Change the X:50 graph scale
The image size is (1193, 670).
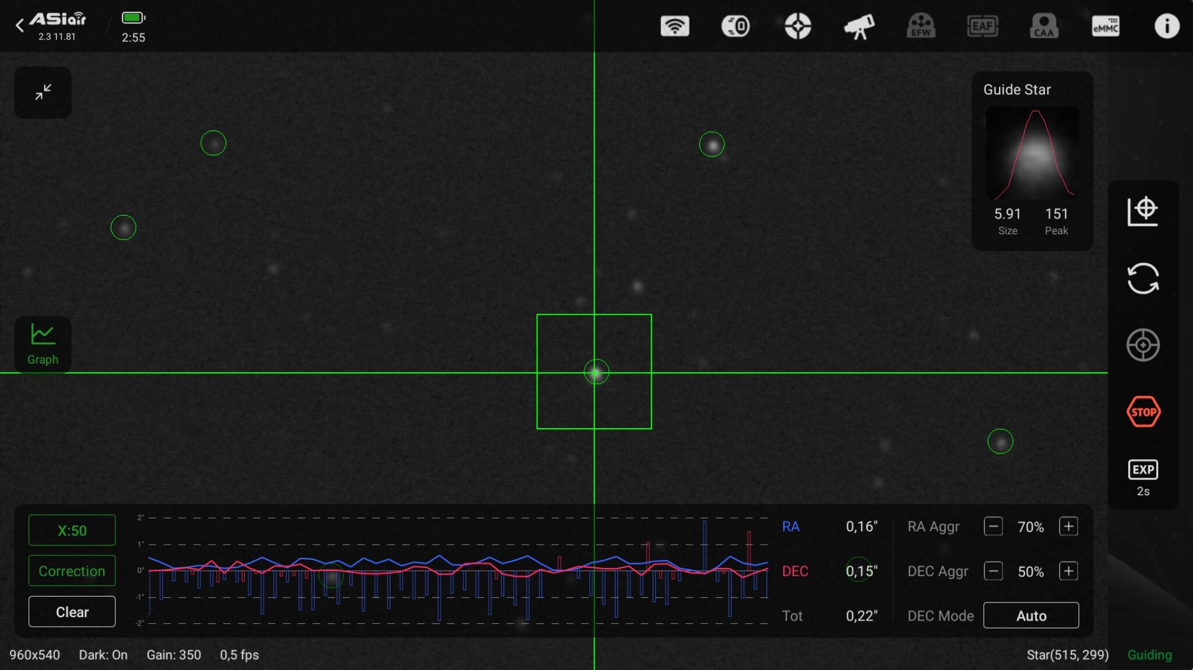tap(72, 530)
